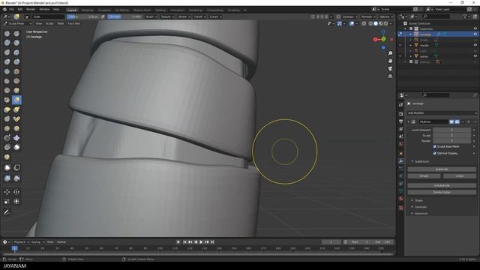480x270 pixels.
Task: Toggle the Collection row eye icon
Action: tap(475, 28)
